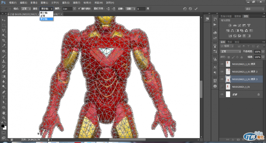Open the 填滿 fill slider arrow
Viewport: 266px width, 143px height.
click(x=263, y=57)
